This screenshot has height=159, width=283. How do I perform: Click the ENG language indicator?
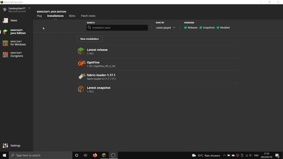tap(256, 155)
